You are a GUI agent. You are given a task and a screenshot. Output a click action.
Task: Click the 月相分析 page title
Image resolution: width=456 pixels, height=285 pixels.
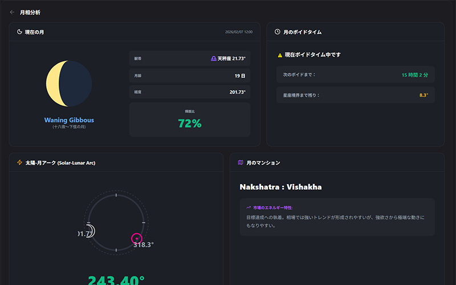pos(30,12)
